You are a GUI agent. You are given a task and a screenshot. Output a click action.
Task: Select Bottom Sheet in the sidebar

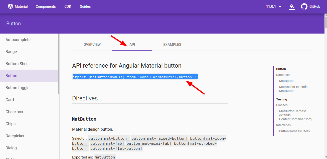click(29, 64)
